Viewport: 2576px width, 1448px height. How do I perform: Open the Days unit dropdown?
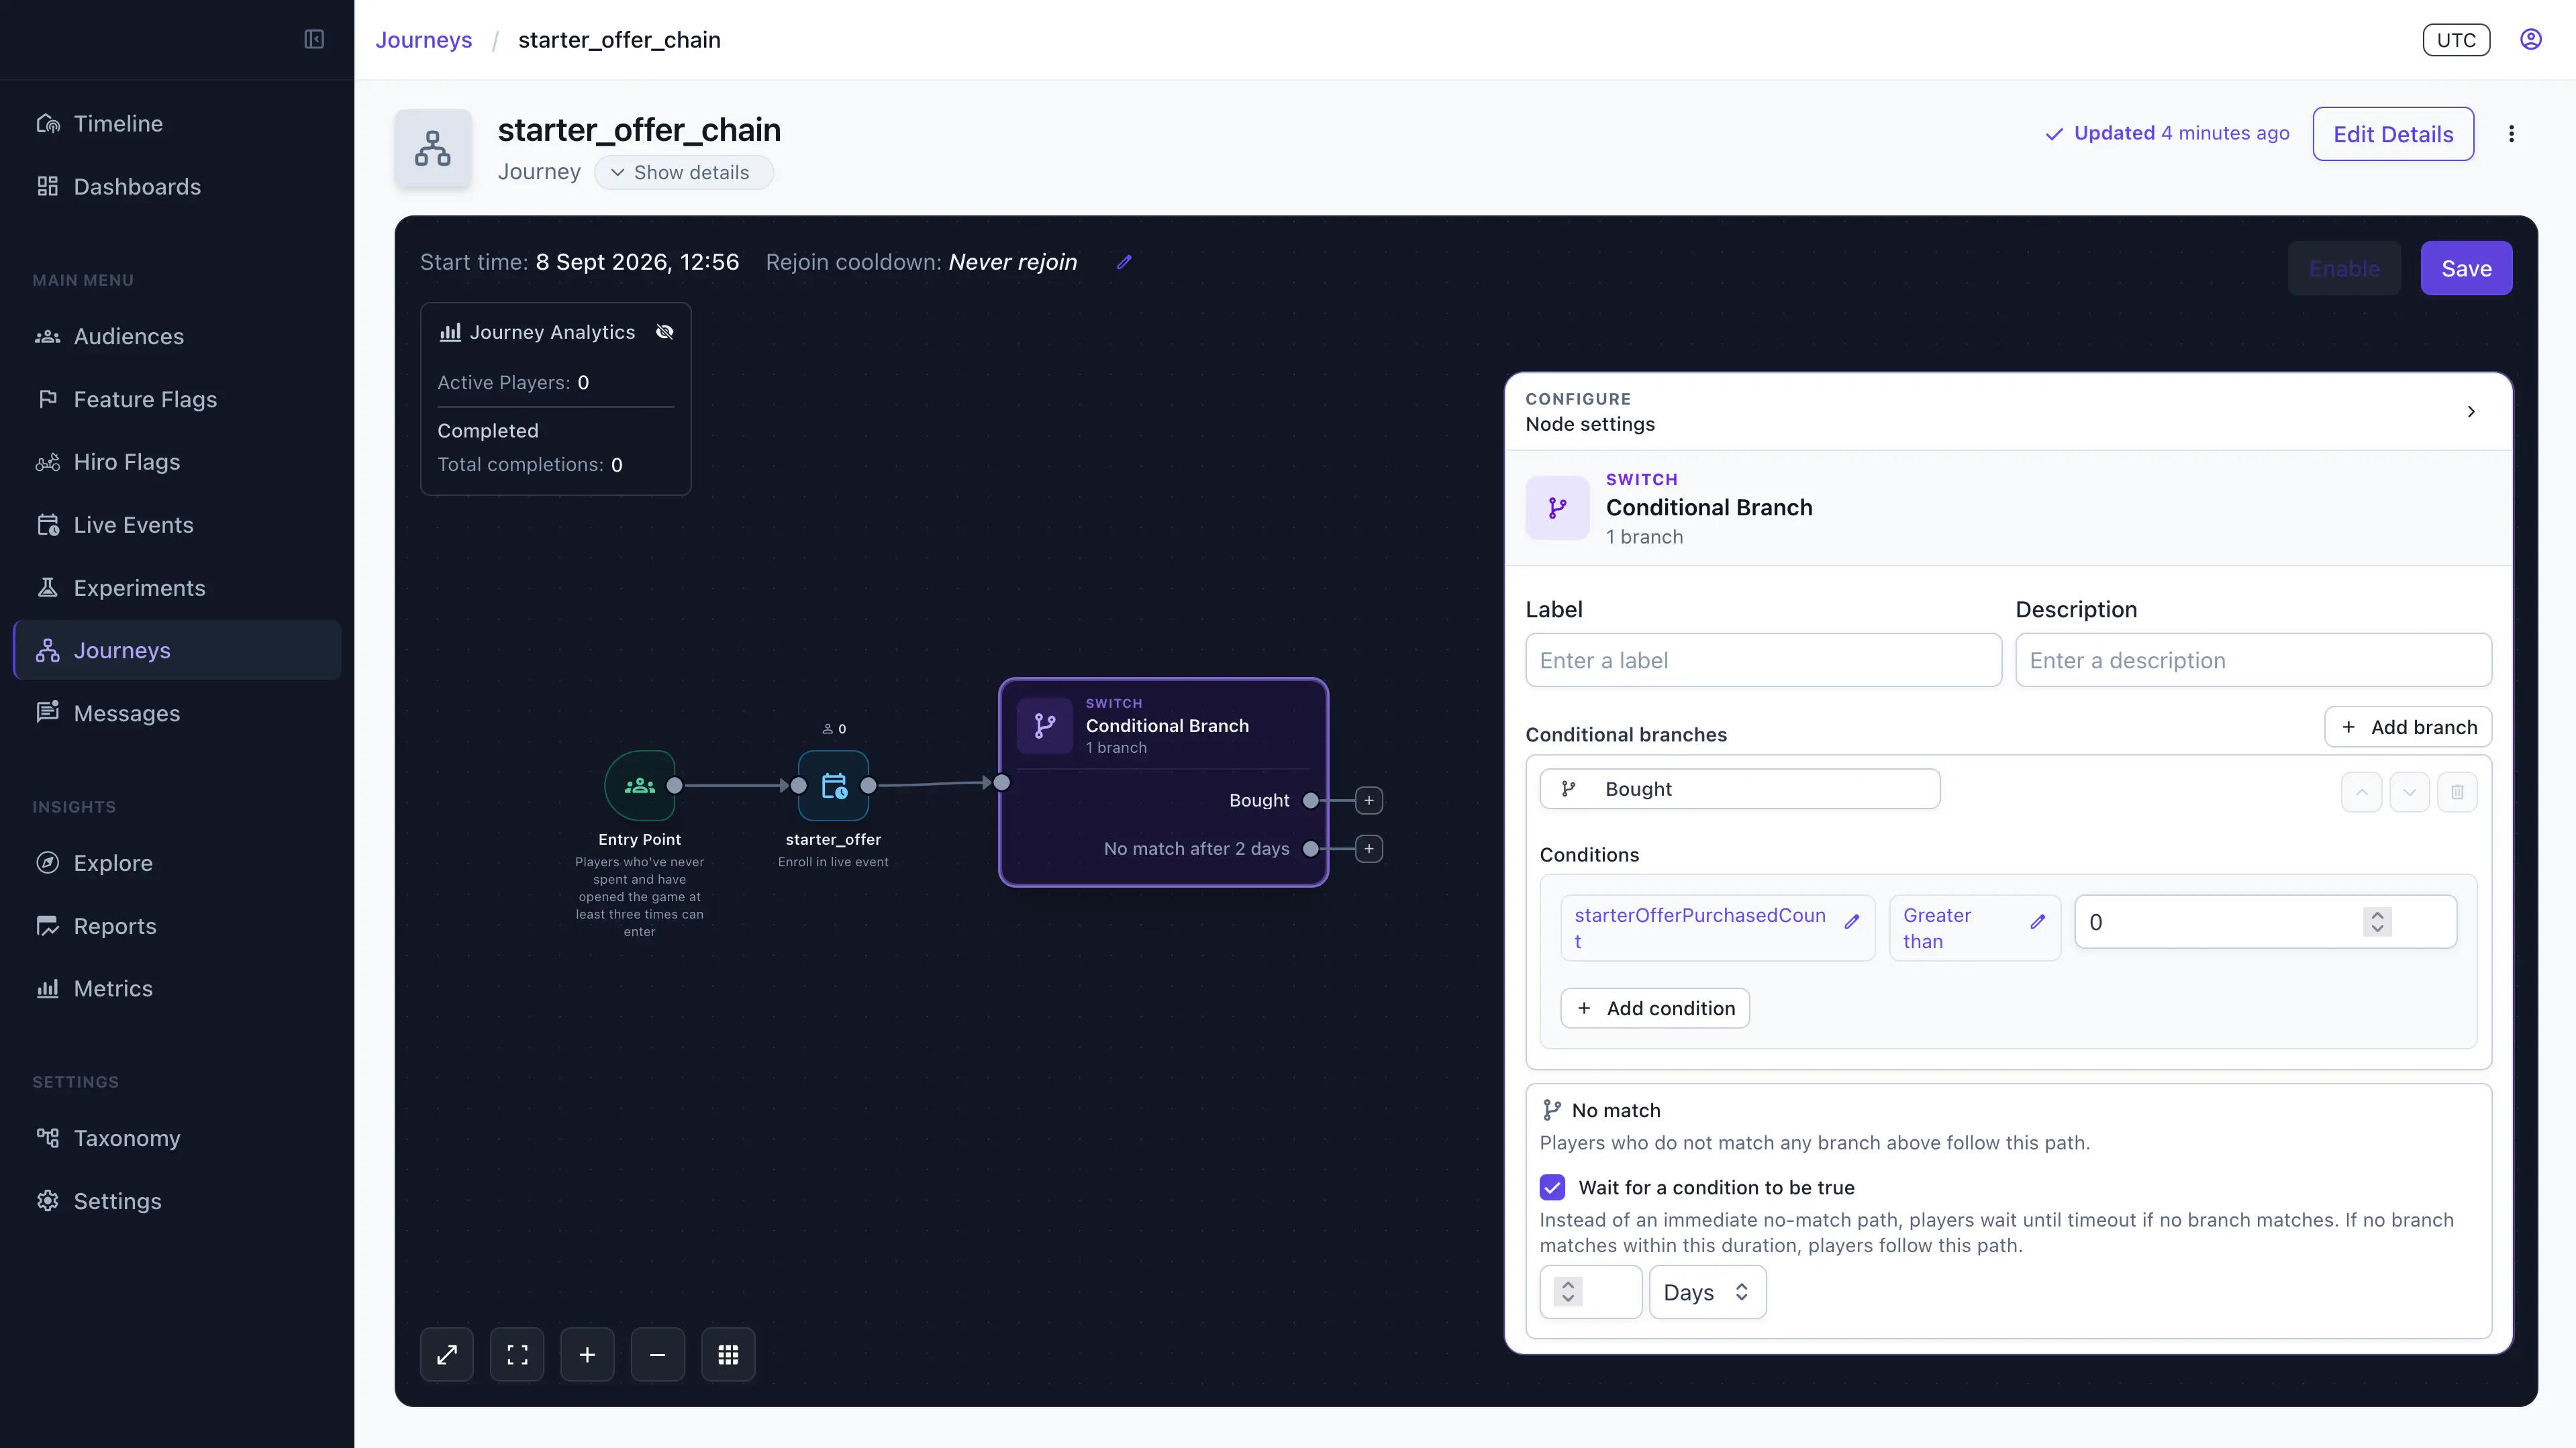[x=1707, y=1292]
